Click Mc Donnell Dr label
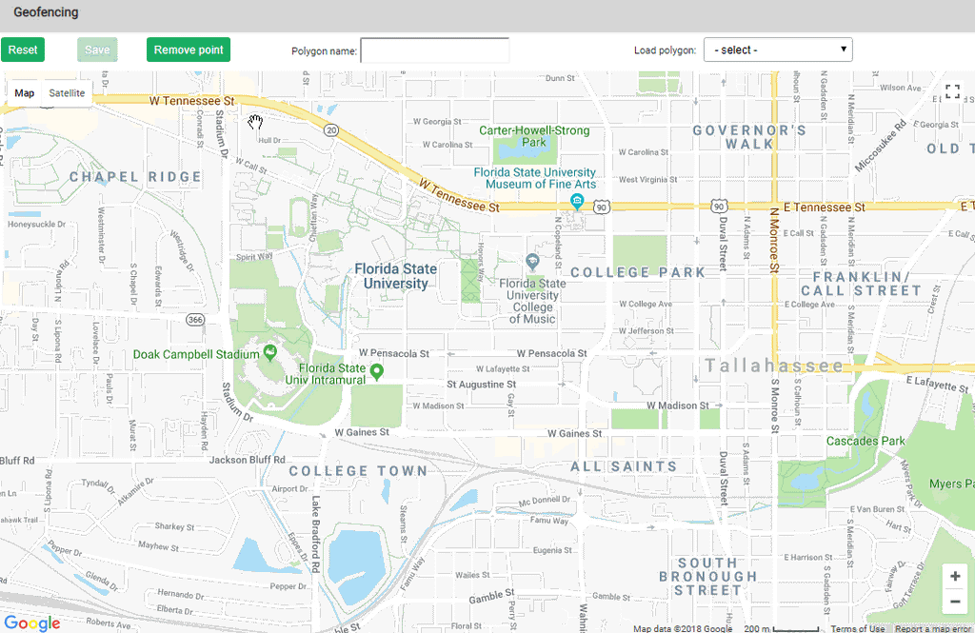The image size is (975, 633). (x=544, y=500)
